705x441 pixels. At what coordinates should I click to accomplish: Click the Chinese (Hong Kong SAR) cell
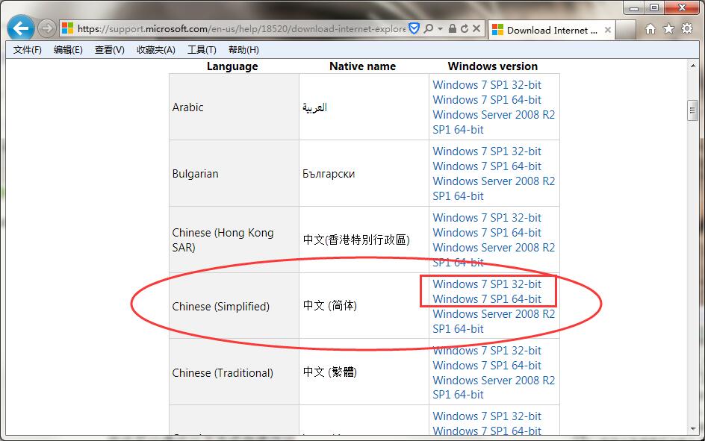(x=234, y=240)
